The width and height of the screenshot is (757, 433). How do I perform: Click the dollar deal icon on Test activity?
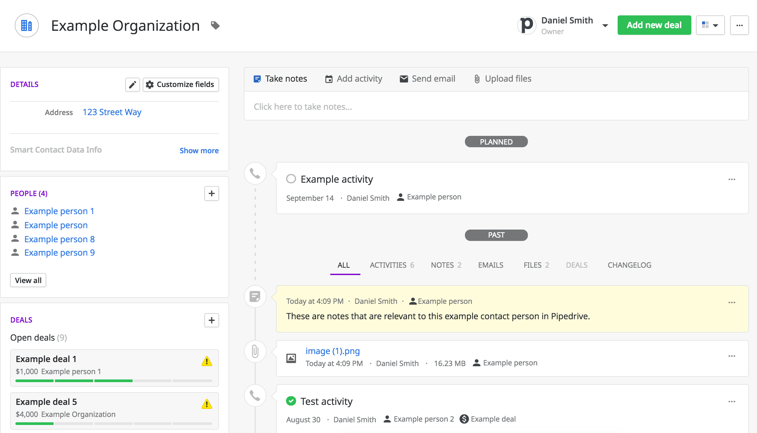(464, 419)
